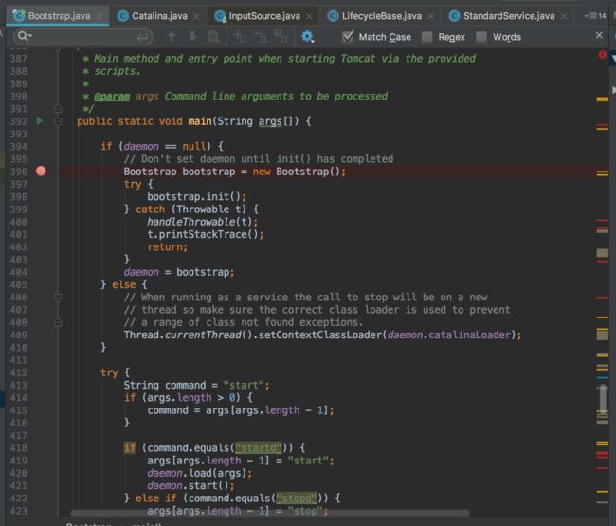The image size is (616, 526).
Task: Uncheck the Match Case checkbox
Action: (x=348, y=37)
